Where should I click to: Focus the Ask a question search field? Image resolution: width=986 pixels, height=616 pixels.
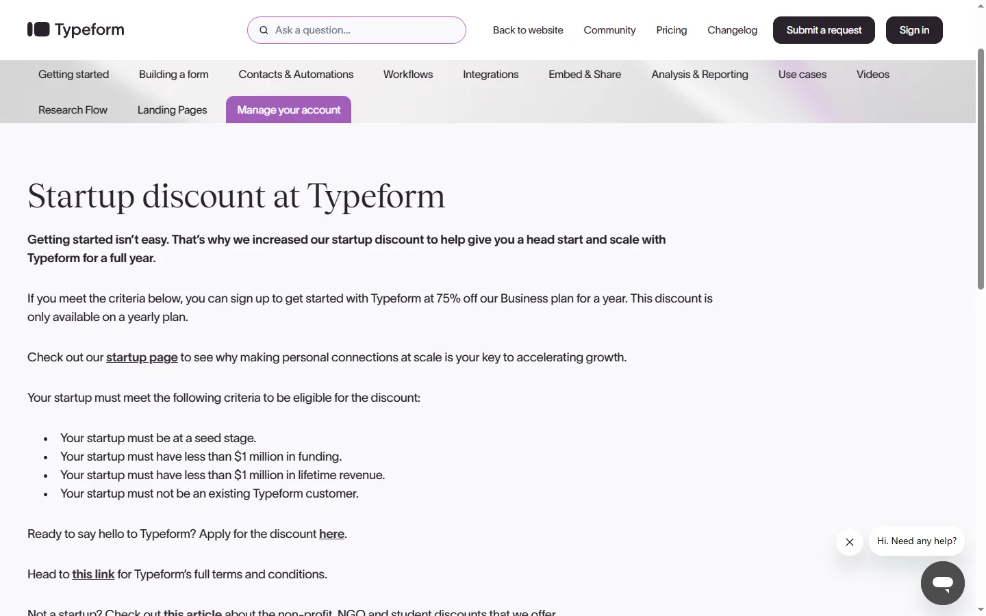pos(357,30)
